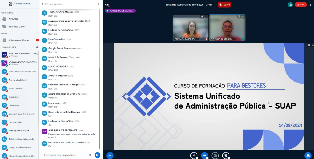Click the webcam area resize handle
This screenshot has width=314, height=159.
209,41
